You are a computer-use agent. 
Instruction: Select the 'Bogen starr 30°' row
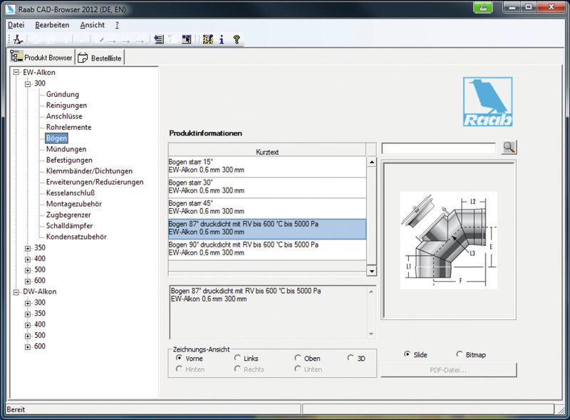(267, 187)
